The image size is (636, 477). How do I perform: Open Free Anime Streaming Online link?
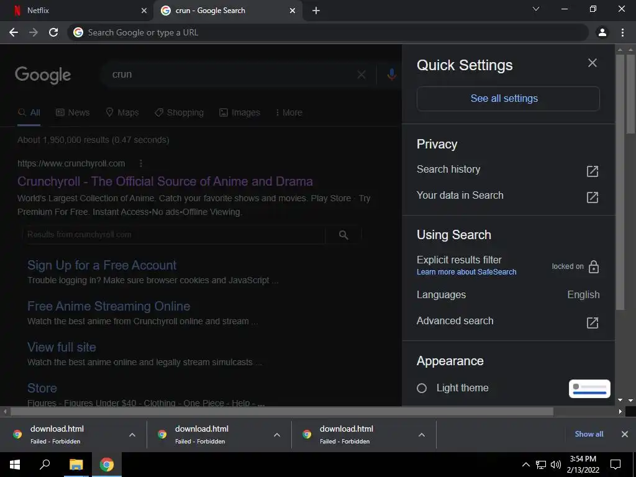(x=109, y=306)
